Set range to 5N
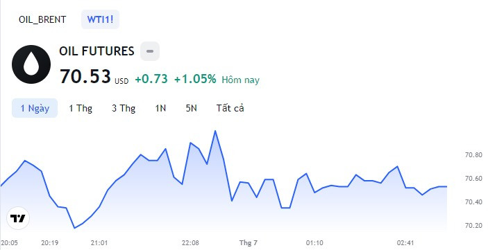This screenshot has width=488, height=250. coord(192,108)
